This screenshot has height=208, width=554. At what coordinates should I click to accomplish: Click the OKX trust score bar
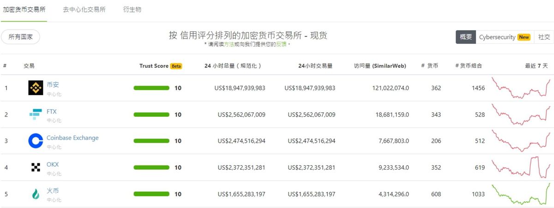click(x=151, y=168)
